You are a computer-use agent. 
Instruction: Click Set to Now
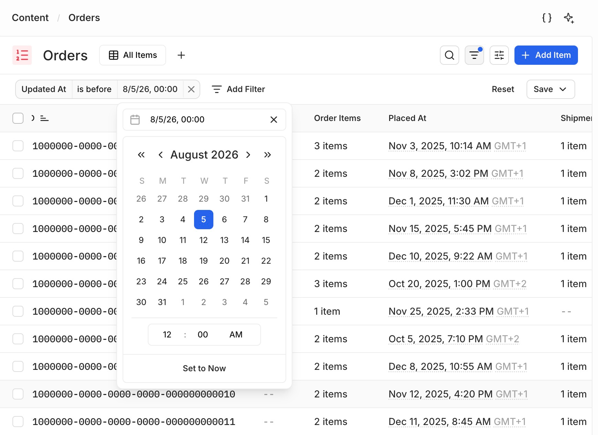click(204, 368)
